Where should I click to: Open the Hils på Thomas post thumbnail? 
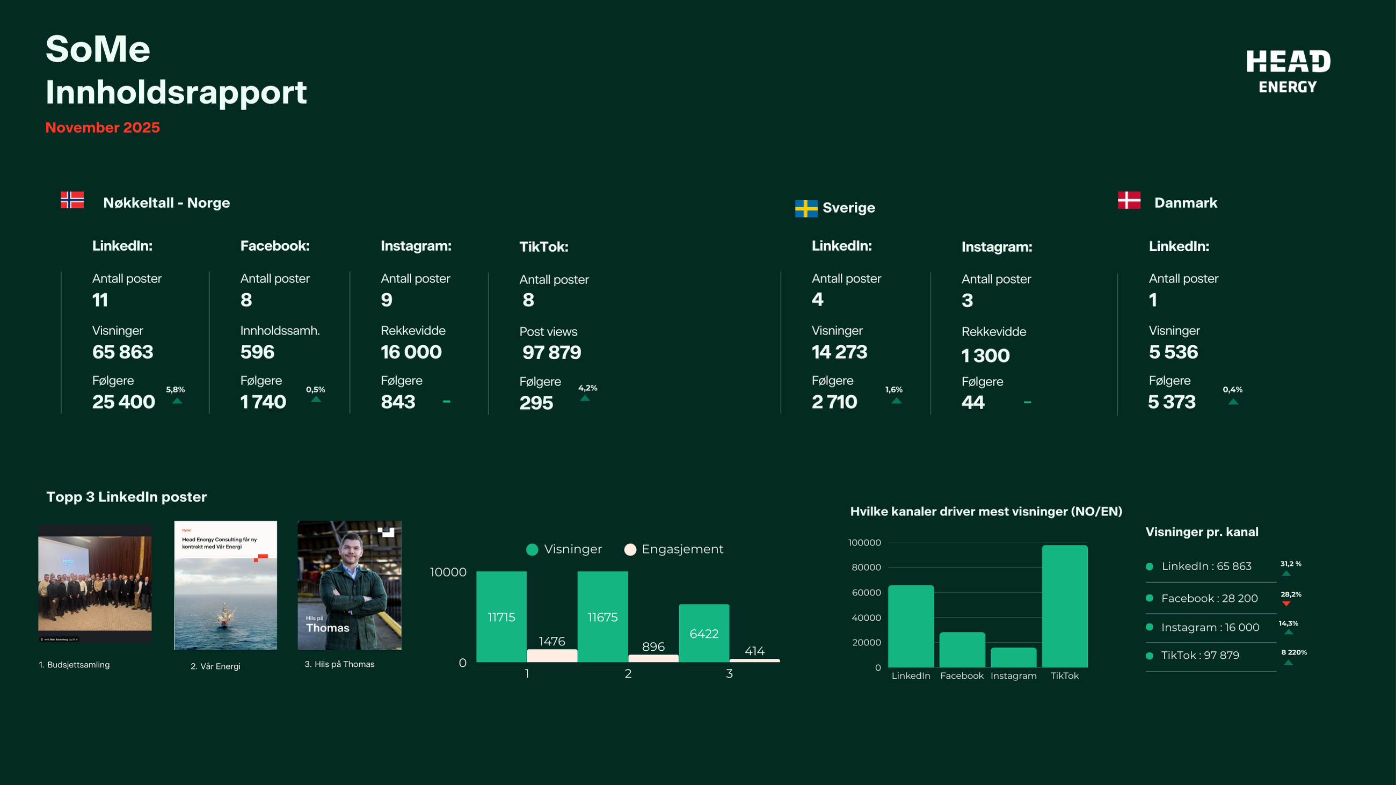point(350,585)
